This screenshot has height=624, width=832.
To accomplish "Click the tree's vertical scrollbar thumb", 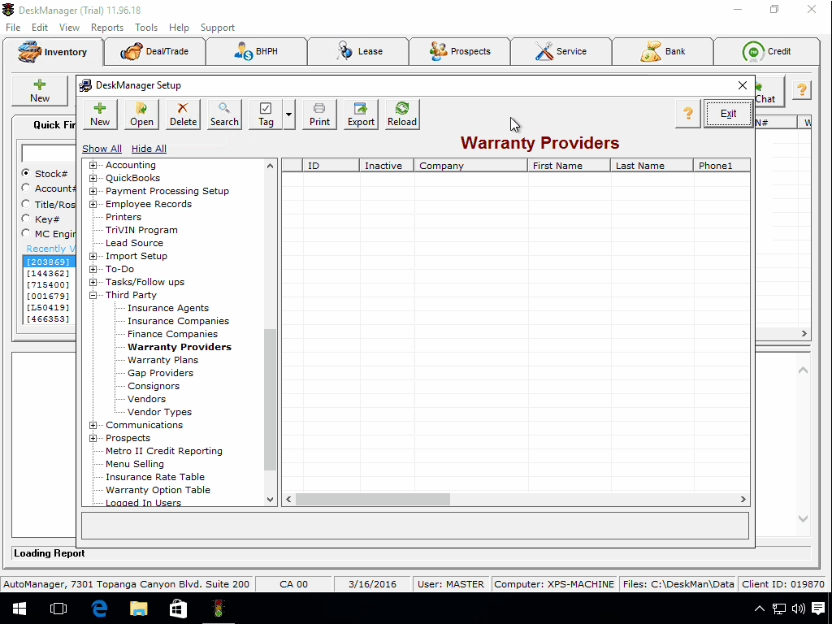I will point(270,400).
